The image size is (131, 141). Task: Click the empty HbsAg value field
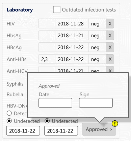(47, 36)
